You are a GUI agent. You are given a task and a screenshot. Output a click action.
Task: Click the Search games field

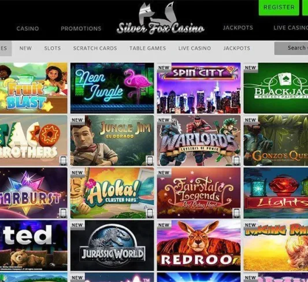point(291,48)
